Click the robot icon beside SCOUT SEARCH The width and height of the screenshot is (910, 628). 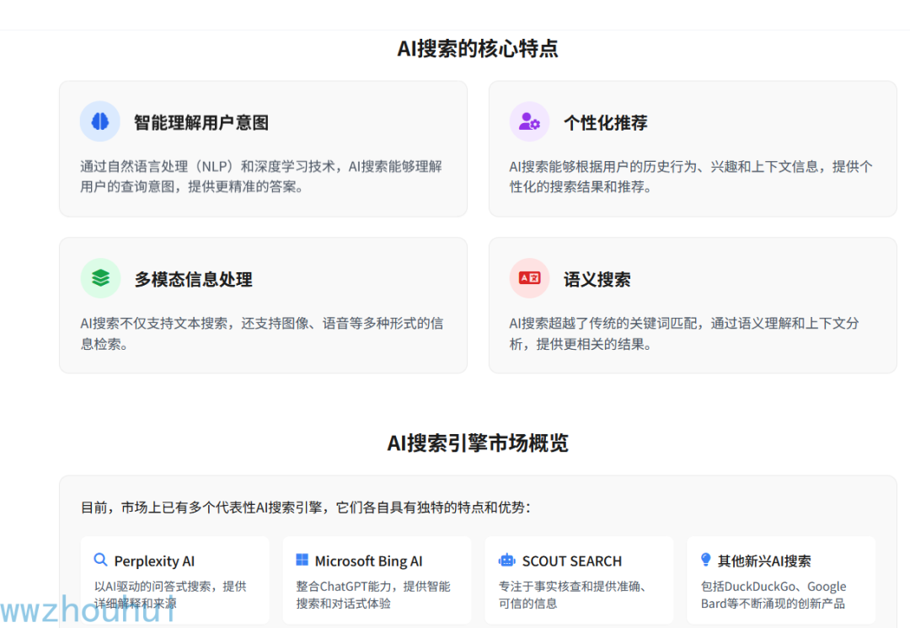tap(506, 560)
